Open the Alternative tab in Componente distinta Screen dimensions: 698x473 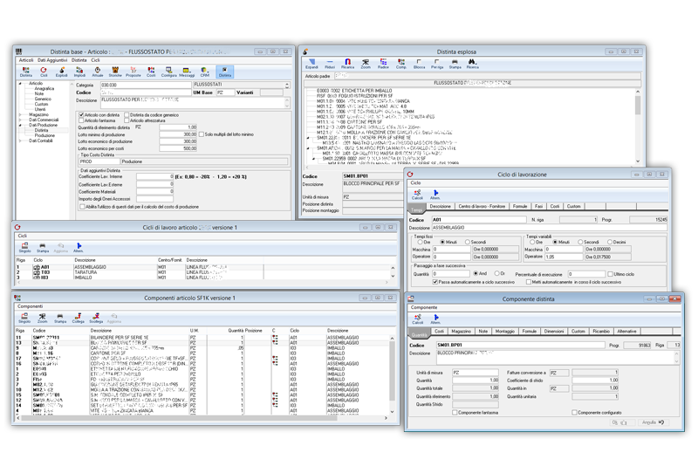click(626, 332)
